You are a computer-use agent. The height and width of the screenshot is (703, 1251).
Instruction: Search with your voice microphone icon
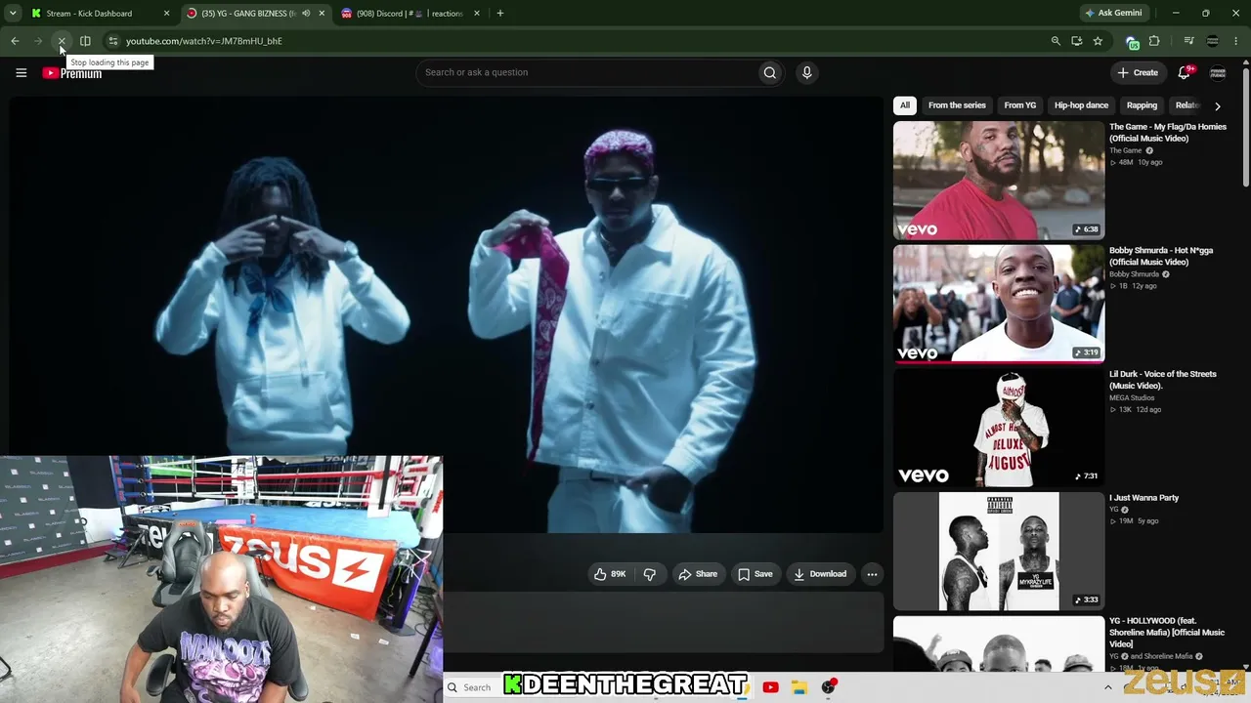[x=806, y=72]
